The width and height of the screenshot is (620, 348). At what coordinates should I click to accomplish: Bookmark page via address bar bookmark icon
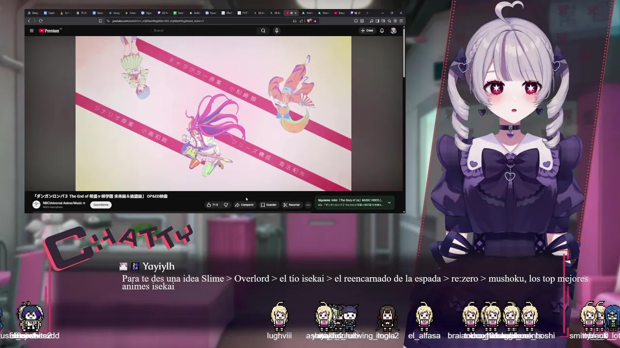(x=100, y=21)
